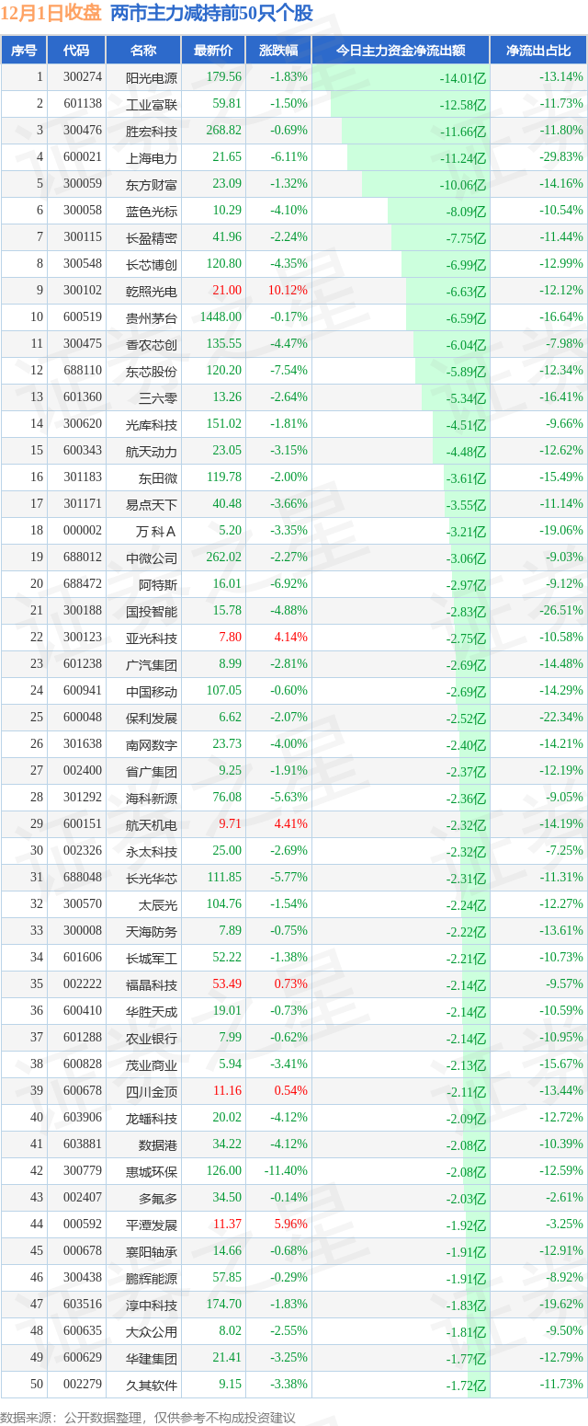Click the 净流出占比 column header
The width and height of the screenshot is (588, 1426).
[x=538, y=50]
